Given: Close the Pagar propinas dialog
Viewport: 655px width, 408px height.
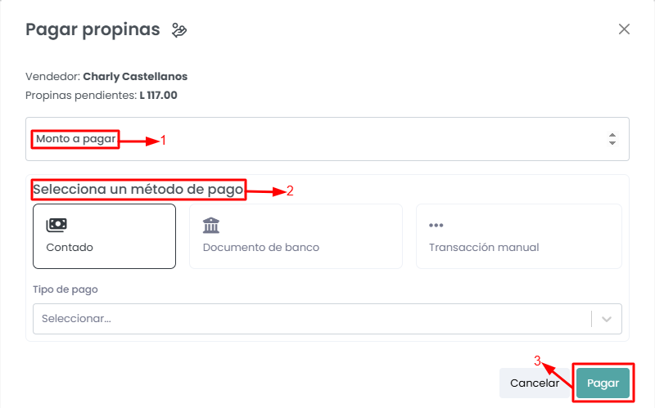Looking at the screenshot, I should point(624,29).
